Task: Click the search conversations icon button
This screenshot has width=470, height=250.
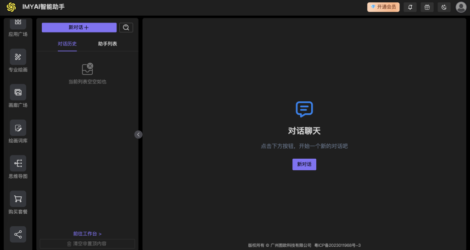Action: [126, 28]
